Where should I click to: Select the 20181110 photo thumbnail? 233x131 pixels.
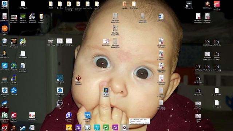207,4
